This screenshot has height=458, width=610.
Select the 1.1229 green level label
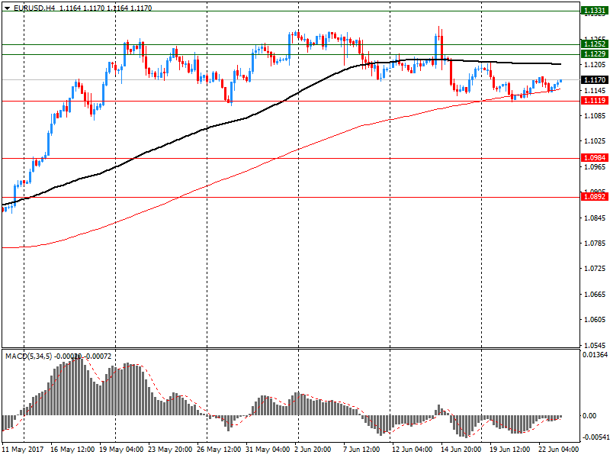coord(594,54)
